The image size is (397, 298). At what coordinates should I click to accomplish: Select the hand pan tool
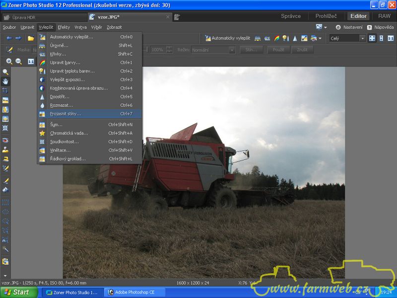5,81
